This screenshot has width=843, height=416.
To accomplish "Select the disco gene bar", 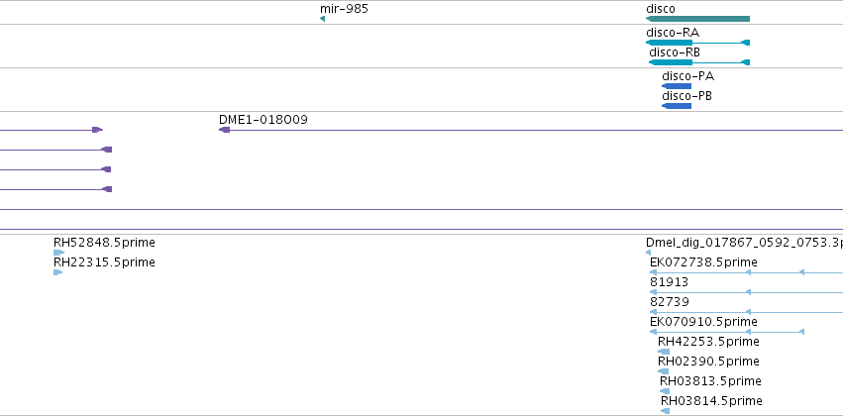I will [x=697, y=19].
